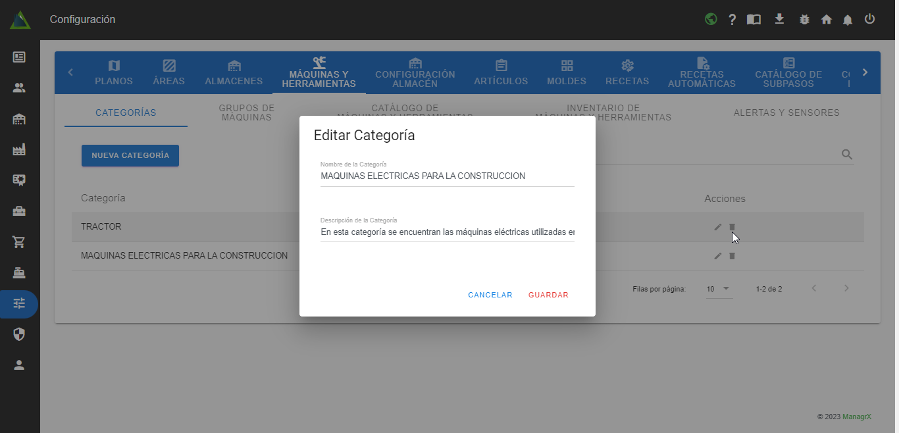Screen dimensions: 899x433
Task: Open the Moldes tab
Action: (567, 72)
